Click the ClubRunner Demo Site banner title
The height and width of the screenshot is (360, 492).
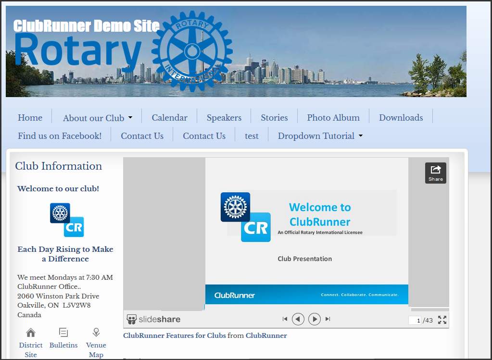tap(86, 26)
